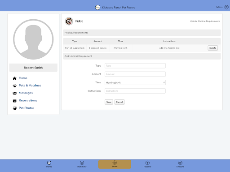Image resolution: width=230 pixels, height=172 pixels.
Task: Click the '1 scoop of pellets' cell
Action: (x=97, y=48)
